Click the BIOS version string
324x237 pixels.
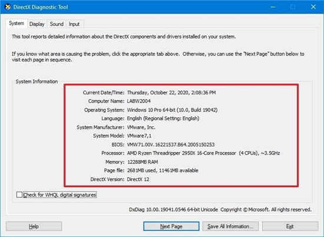tap(171, 144)
